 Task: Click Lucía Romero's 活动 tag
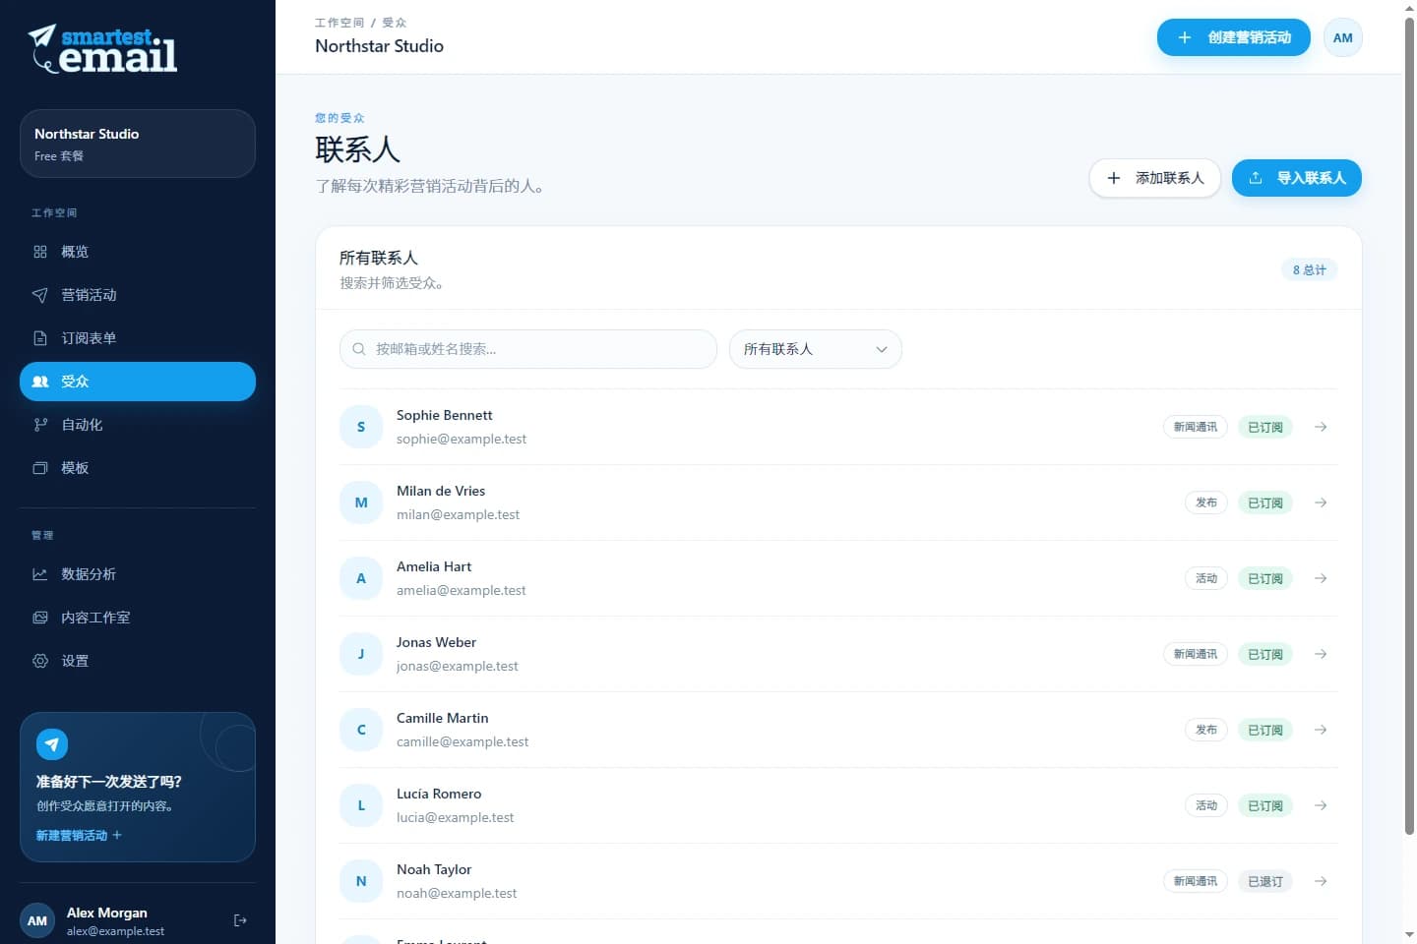tap(1206, 805)
